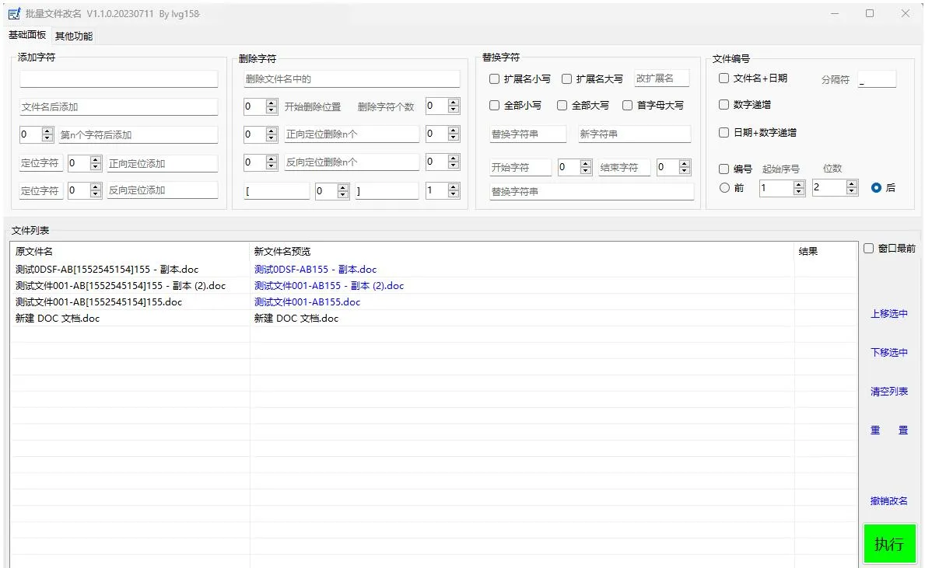Click the green 执行 button

coord(889,544)
